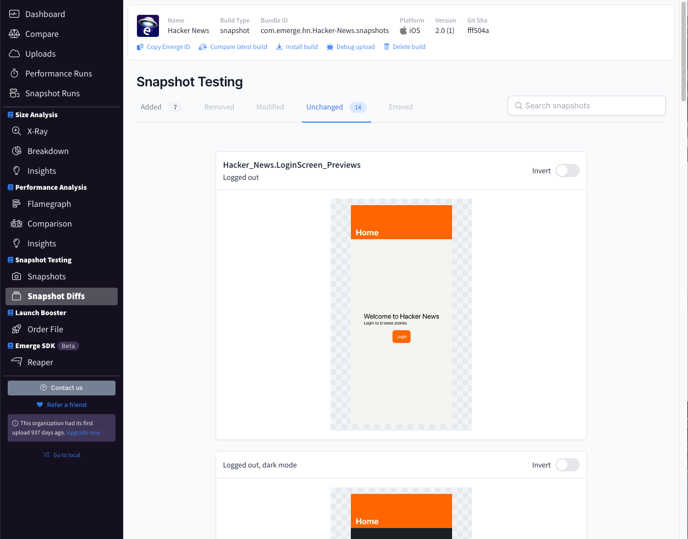The image size is (688, 539).
Task: Click the Comparison icon in sidebar
Action: [16, 223]
